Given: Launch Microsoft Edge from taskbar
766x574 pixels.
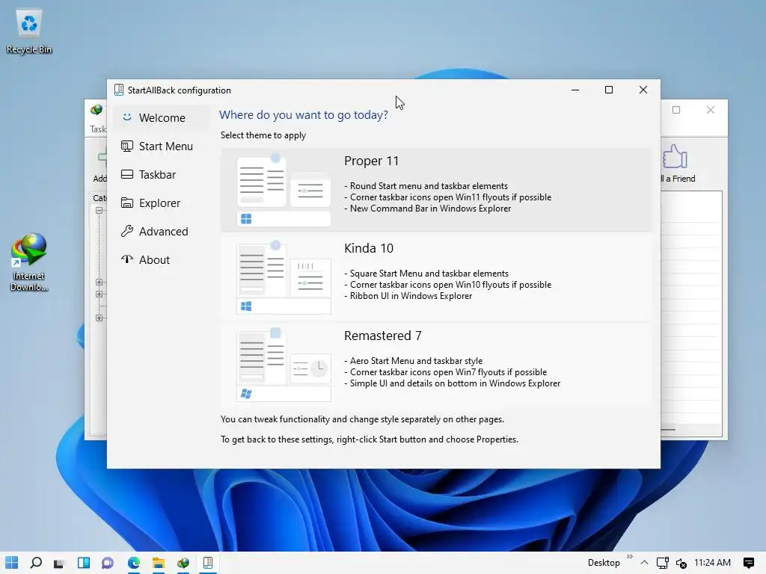Looking at the screenshot, I should click(x=134, y=563).
